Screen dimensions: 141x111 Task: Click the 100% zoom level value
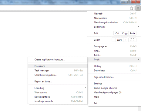click(119, 40)
